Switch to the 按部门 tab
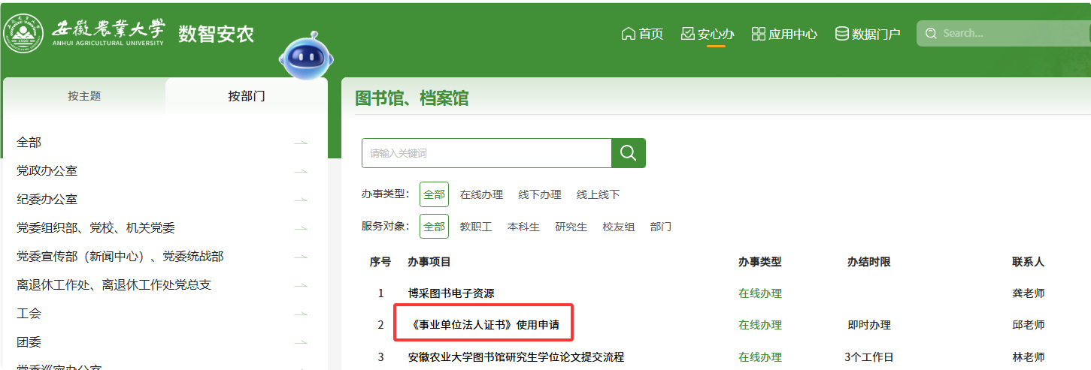 (x=247, y=96)
